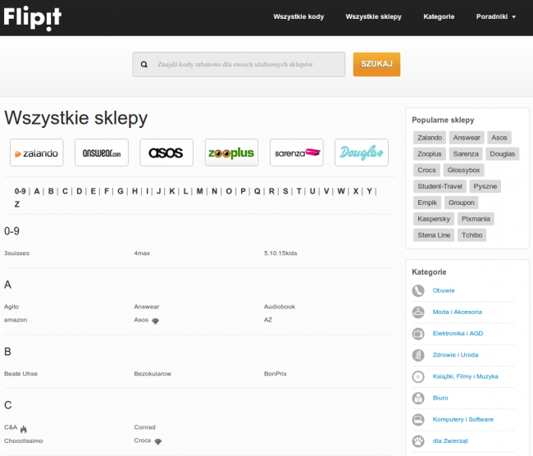
Task: Select the Zooplus popular shop tag
Action: pos(430,154)
